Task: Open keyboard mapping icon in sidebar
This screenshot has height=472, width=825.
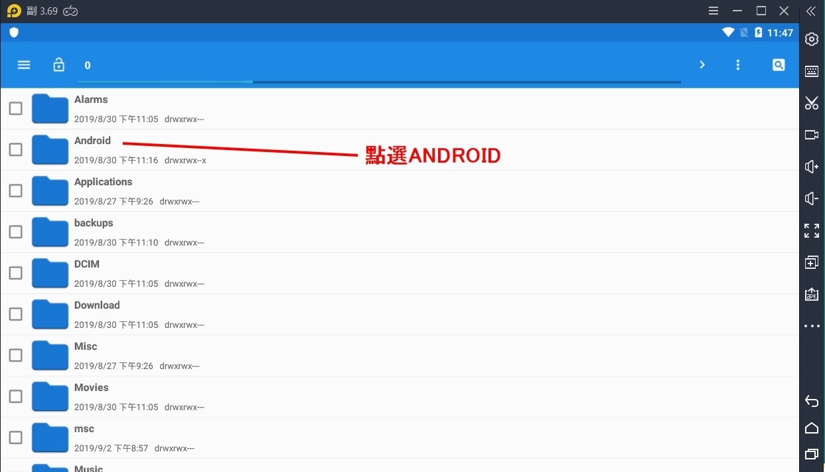Action: (x=812, y=72)
